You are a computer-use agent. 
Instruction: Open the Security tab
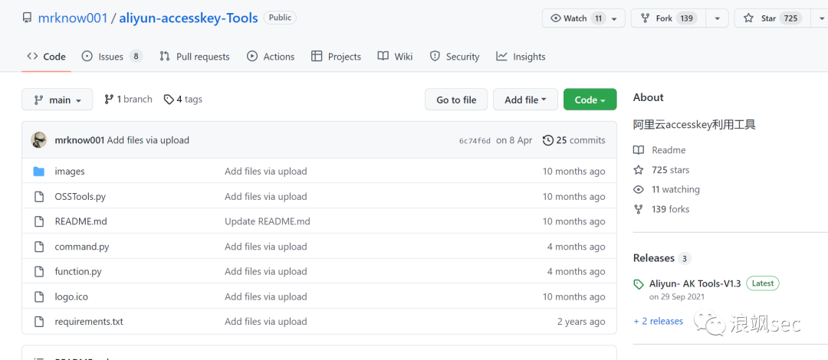[454, 57]
